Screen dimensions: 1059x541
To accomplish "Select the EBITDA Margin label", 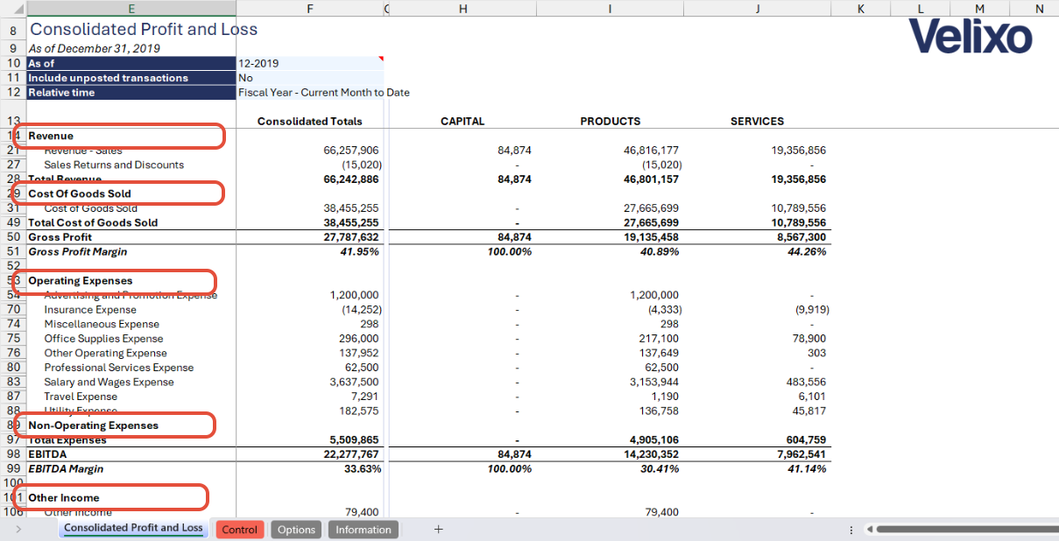I will 65,468.
